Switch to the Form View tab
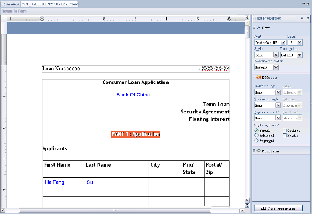 10,4
